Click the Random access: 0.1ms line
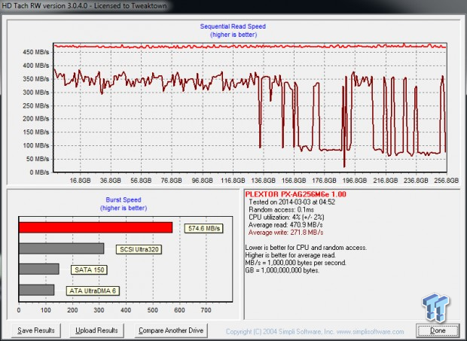 tap(281, 210)
